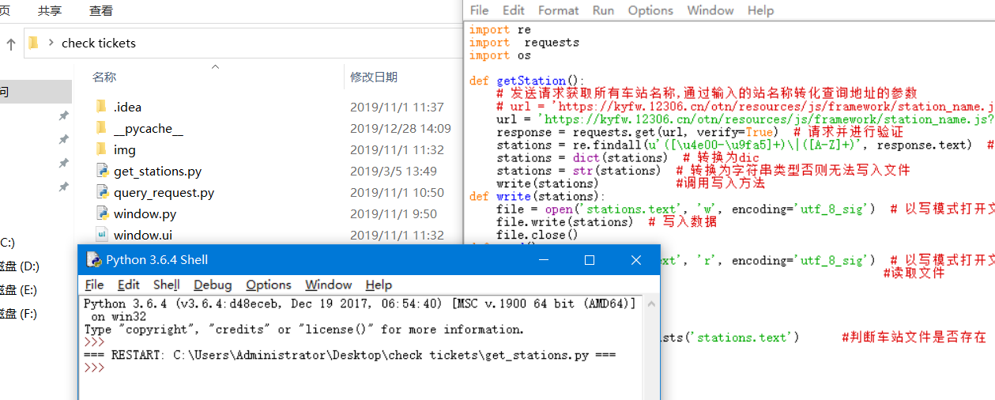Open Edit menu in IDLE editor window

[514, 10]
